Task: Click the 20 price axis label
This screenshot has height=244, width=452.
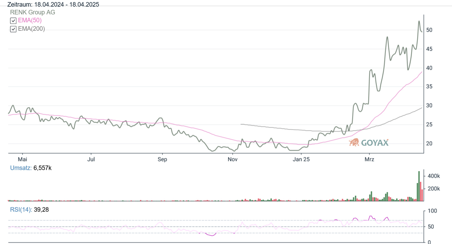Action: click(x=429, y=143)
